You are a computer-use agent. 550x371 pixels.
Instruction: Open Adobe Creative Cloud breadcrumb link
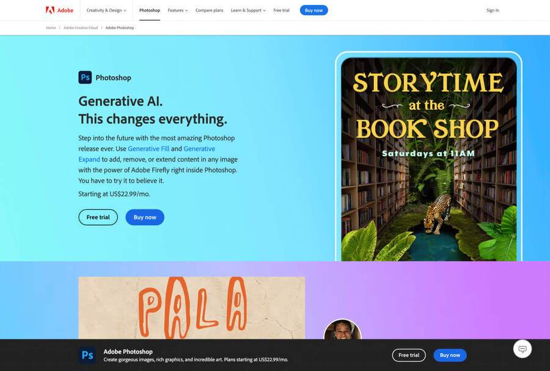click(x=81, y=27)
